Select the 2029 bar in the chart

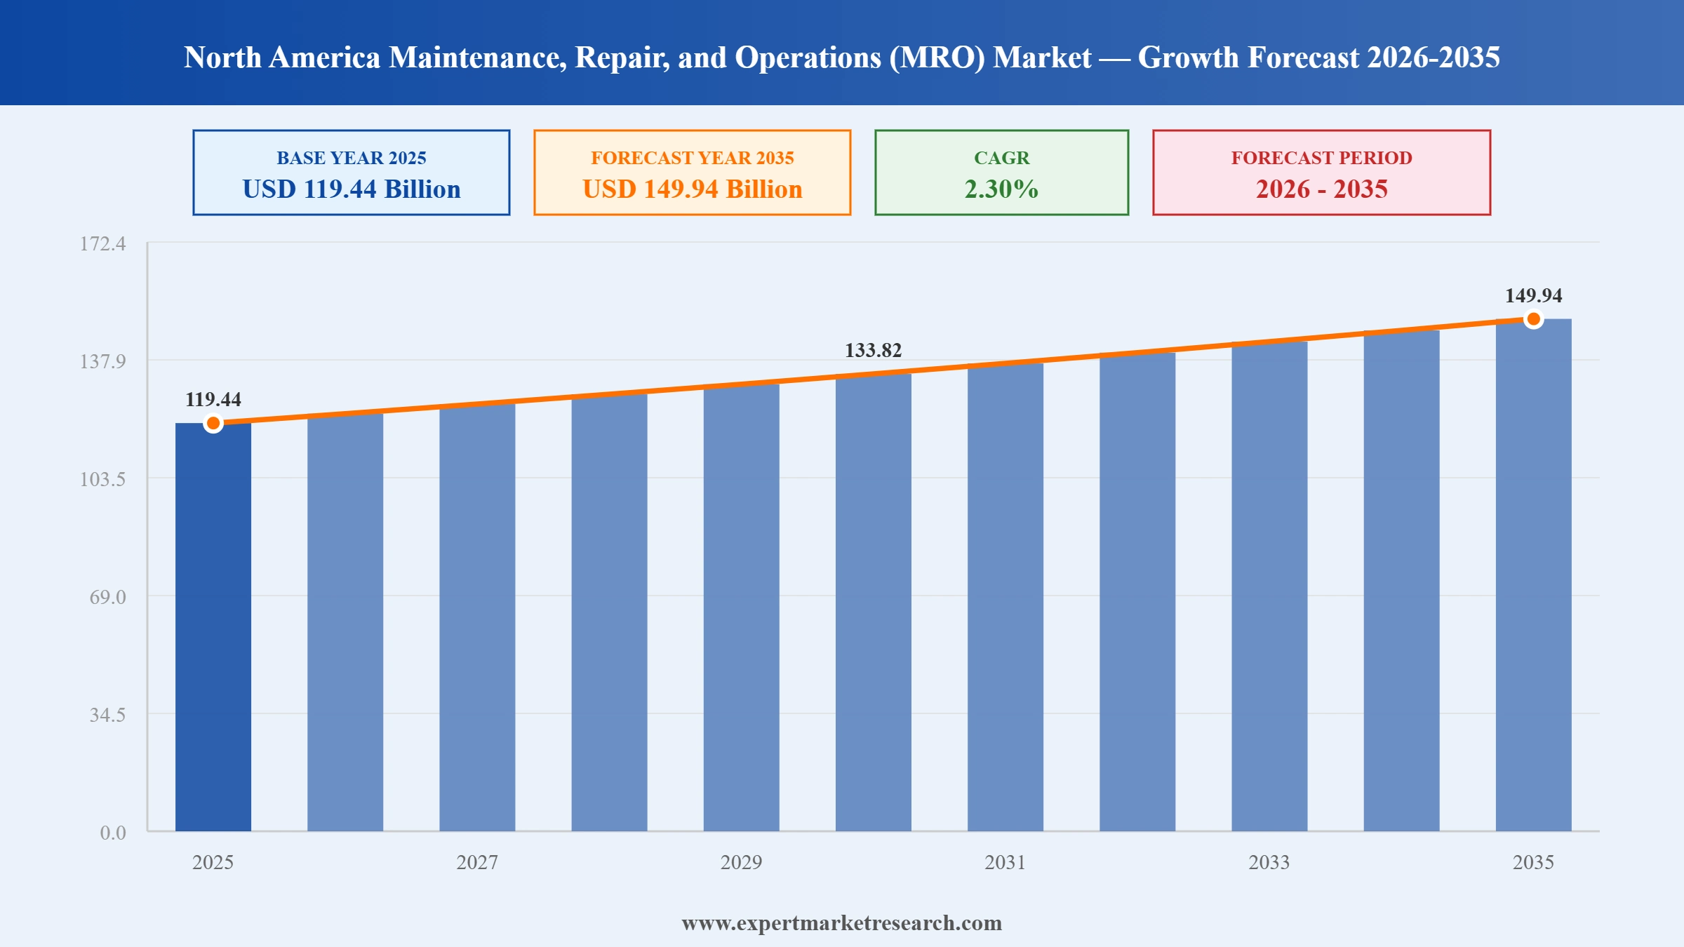(x=742, y=607)
